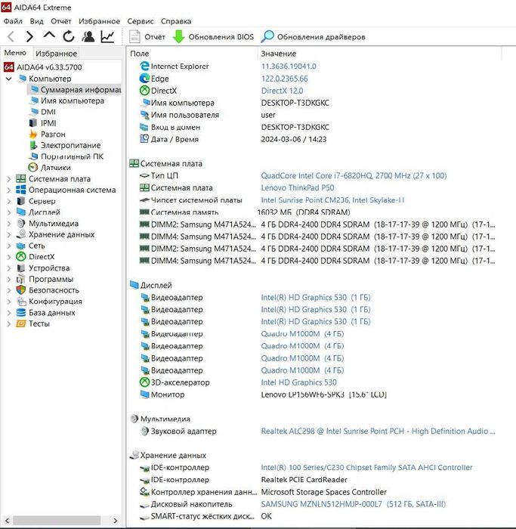Screen dimensions: 516x529
Task: Expand Хранение данных tree node
Action: coord(9,234)
